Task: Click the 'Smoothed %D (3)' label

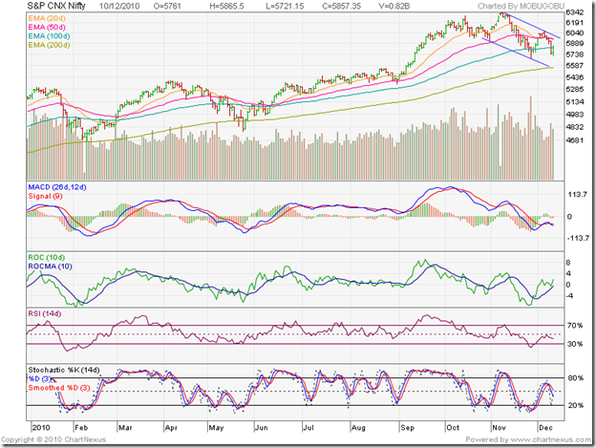Action: click(x=59, y=388)
